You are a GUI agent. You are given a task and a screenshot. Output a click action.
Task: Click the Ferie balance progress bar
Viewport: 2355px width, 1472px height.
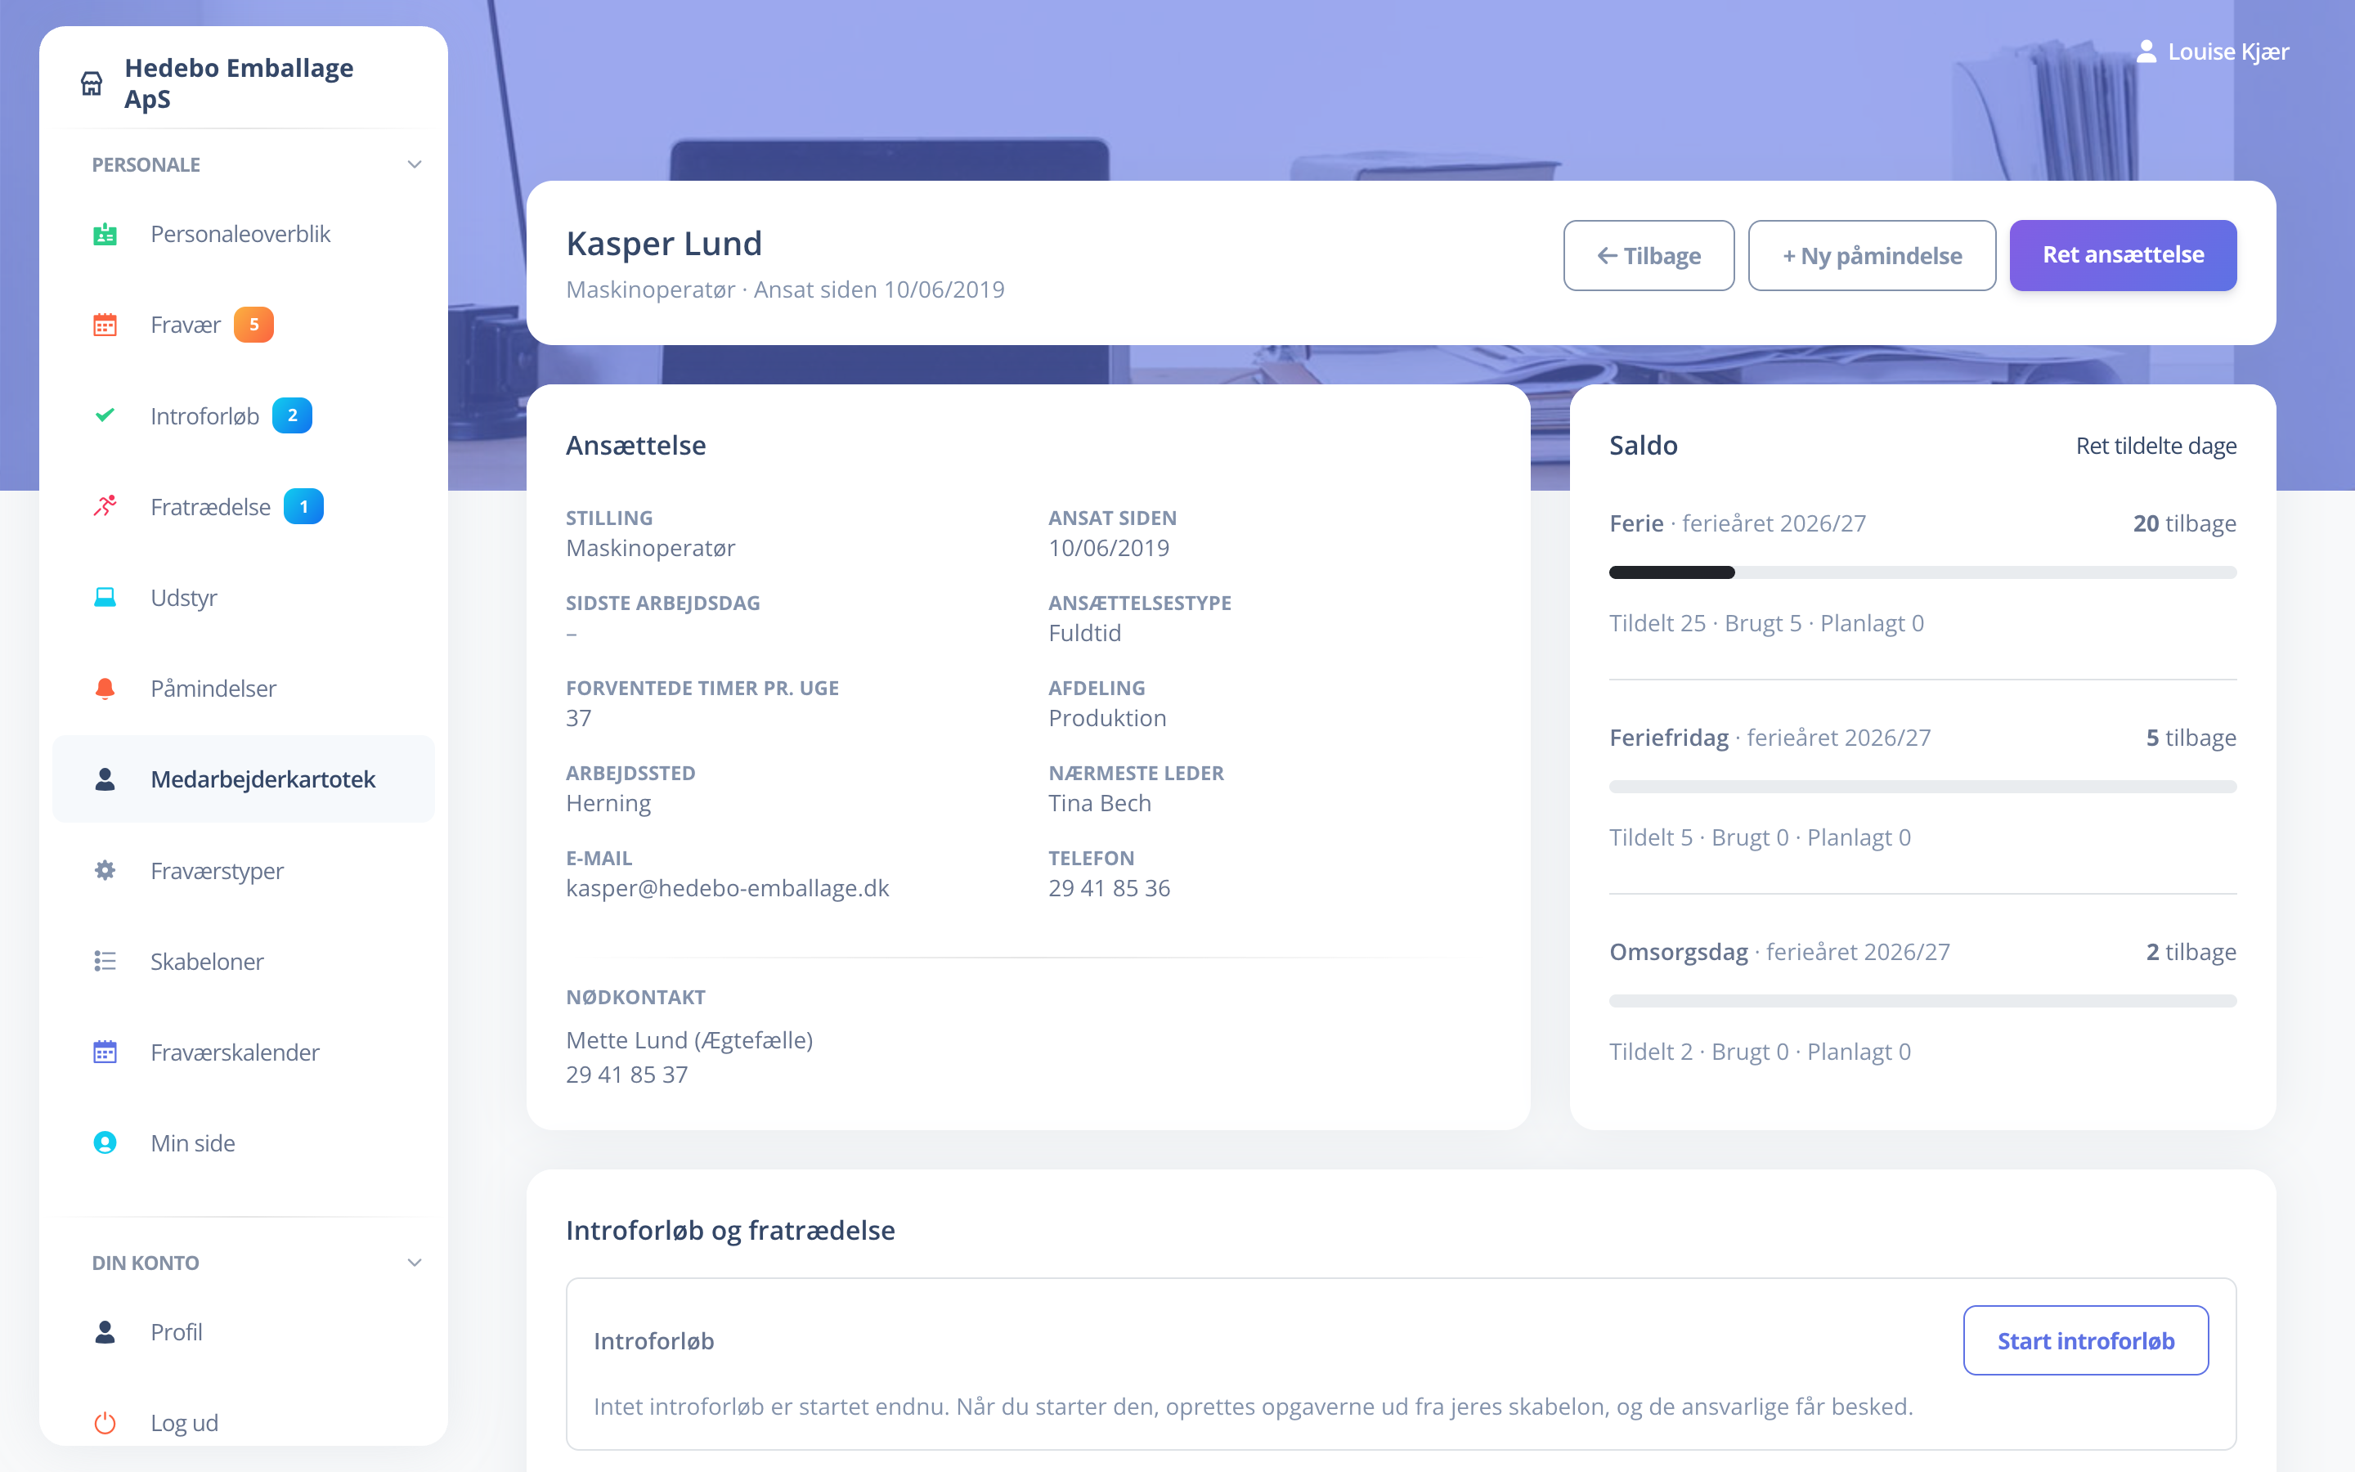[x=1923, y=572]
